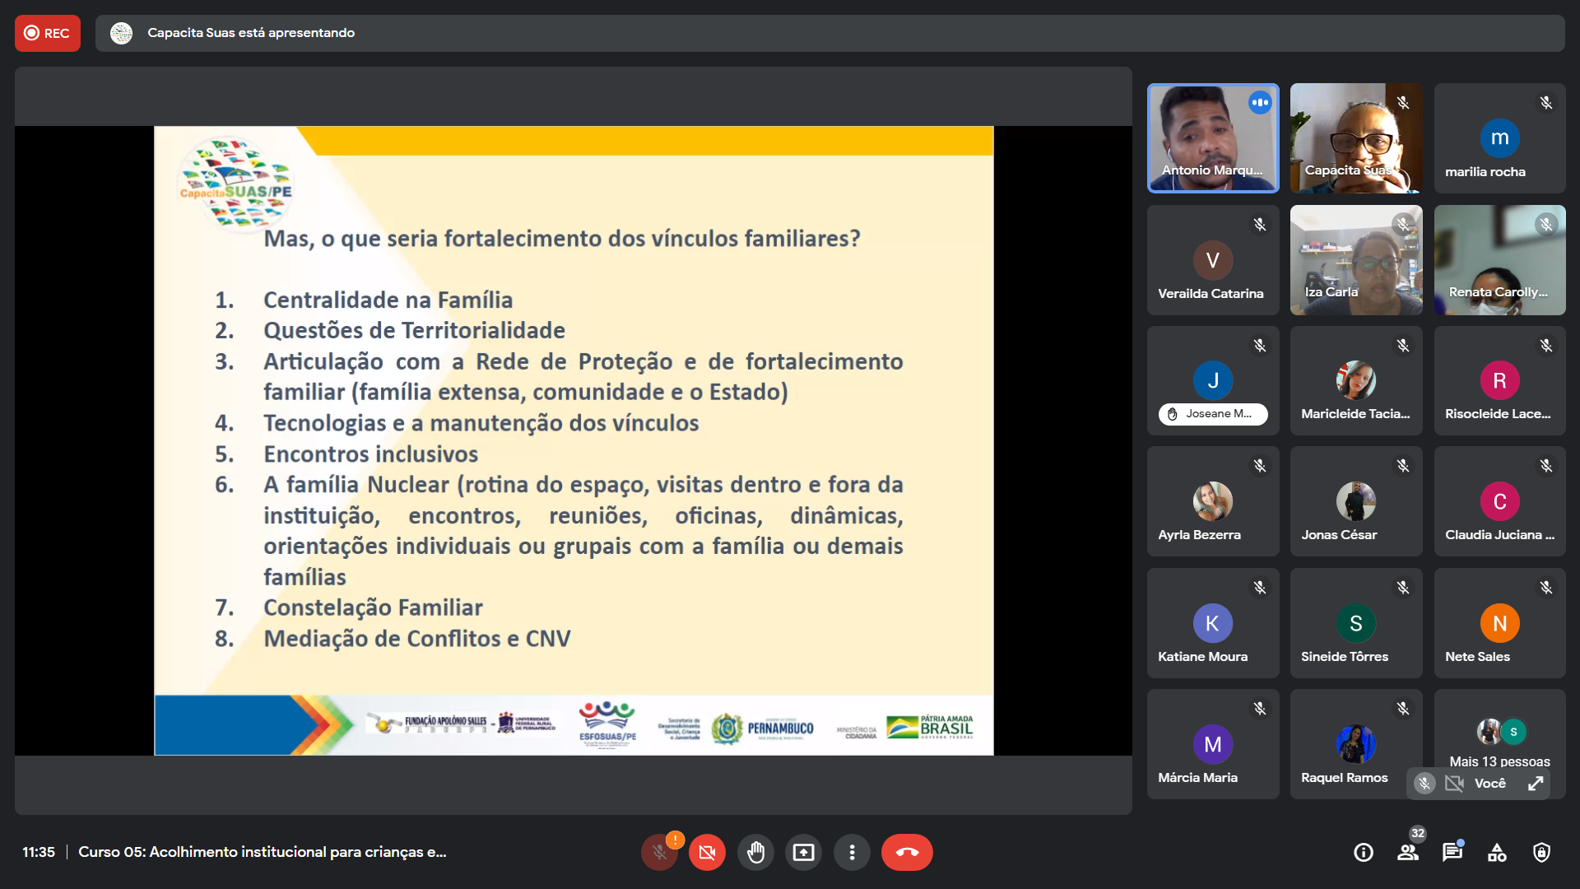Image resolution: width=1580 pixels, height=889 pixels.
Task: Open host controls shield icon
Action: click(1541, 852)
